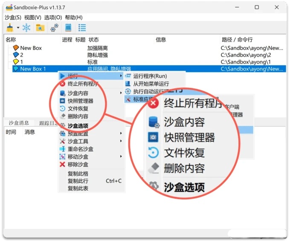Click the folder search toolbar icon
This screenshot has height=242, width=290.
click(x=40, y=28)
